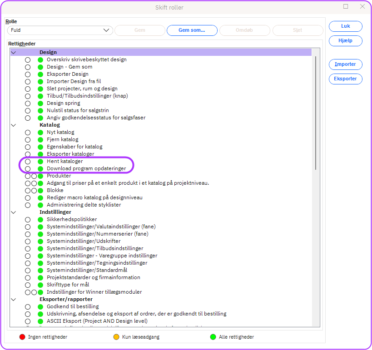Select radio button for Download program opdateringer
Screen dimensions: 372x350
28,168
